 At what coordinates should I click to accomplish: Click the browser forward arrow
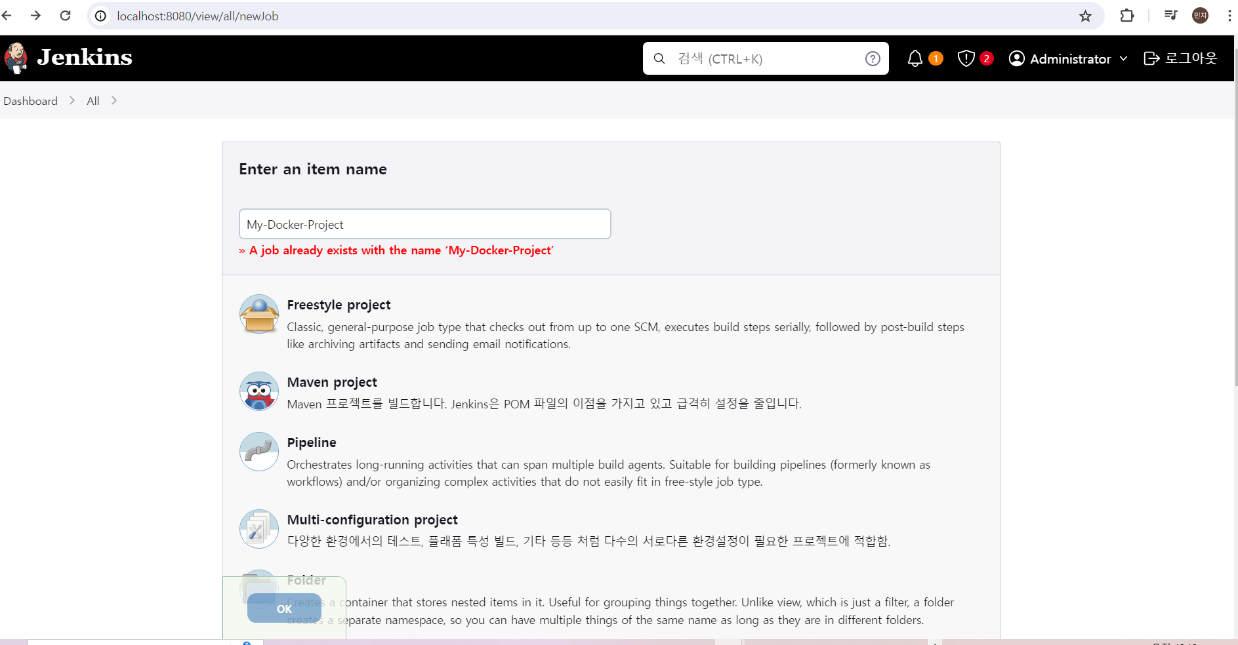click(35, 16)
